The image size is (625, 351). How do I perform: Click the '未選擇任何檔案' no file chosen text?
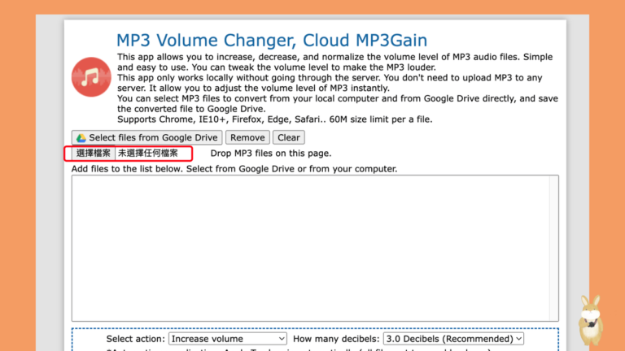(148, 154)
